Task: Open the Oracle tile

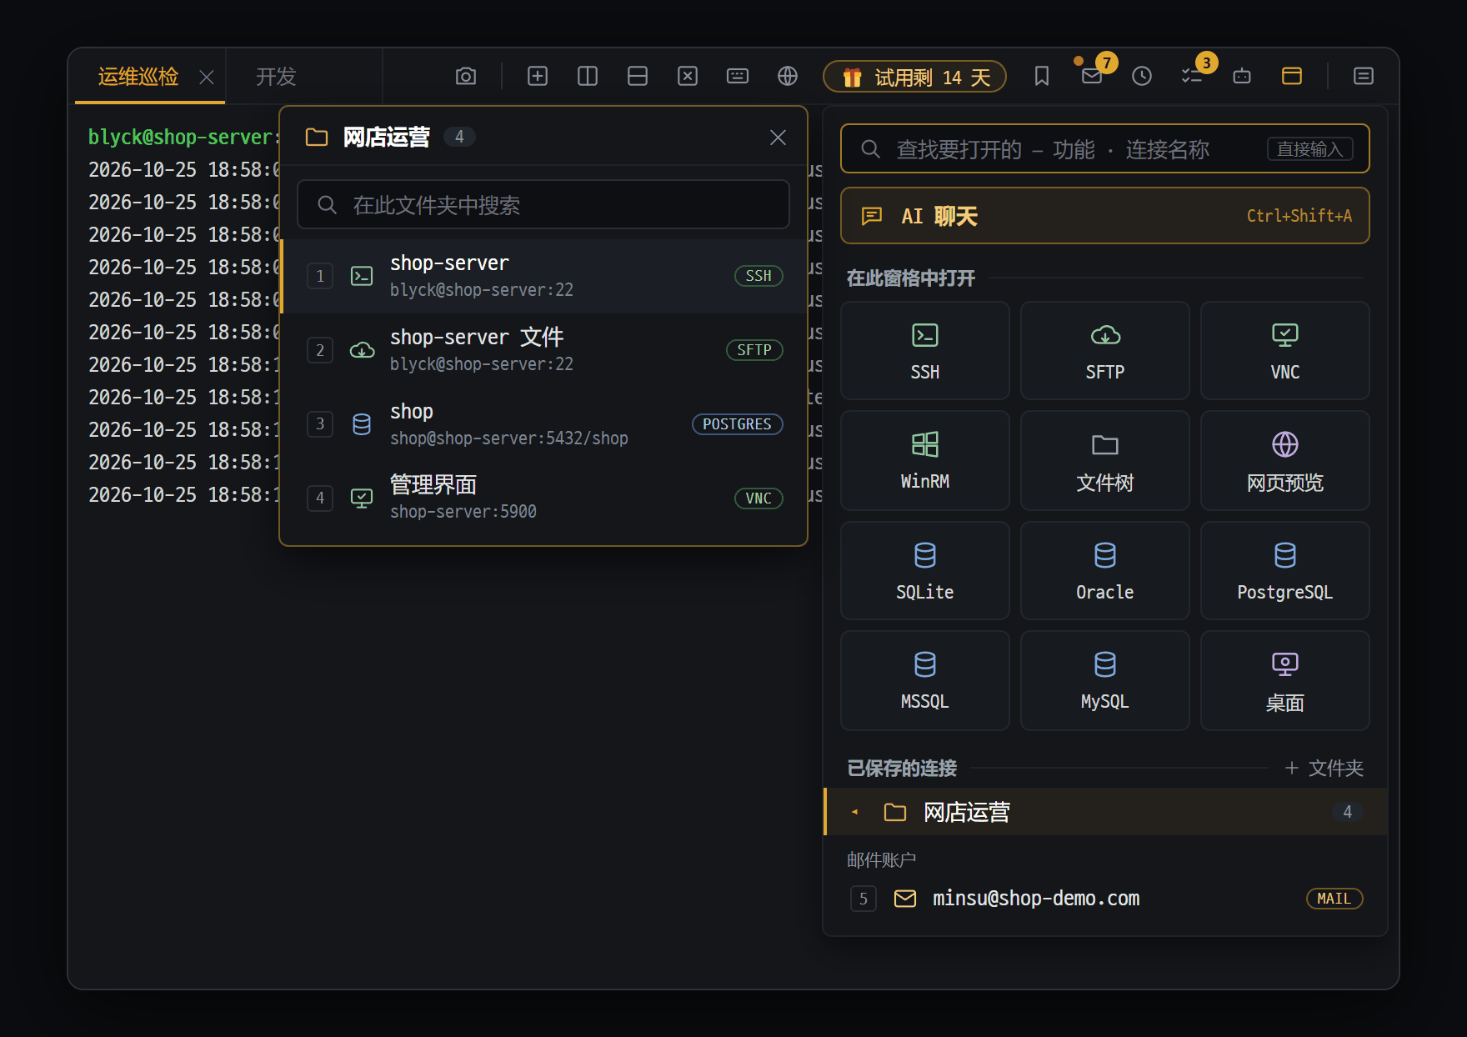Action: click(1105, 571)
